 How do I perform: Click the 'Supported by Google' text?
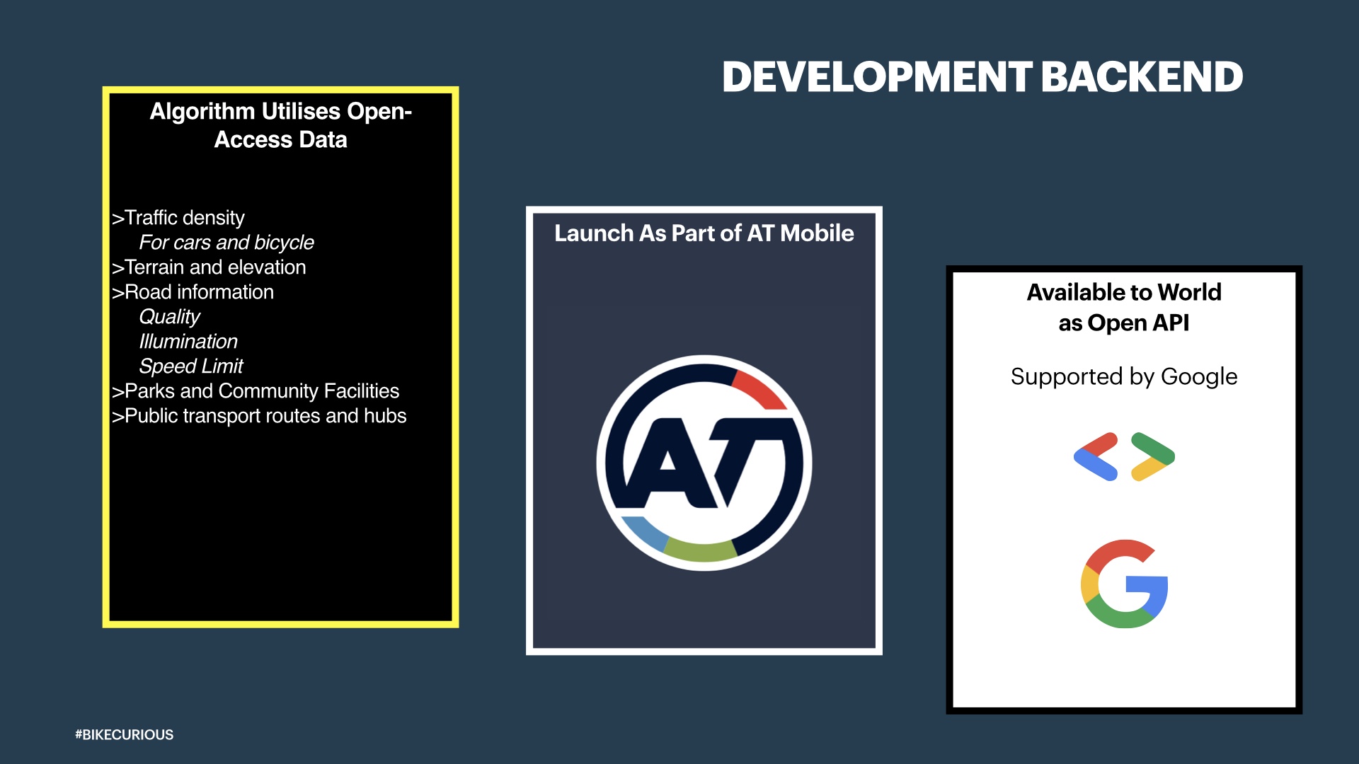1124,376
